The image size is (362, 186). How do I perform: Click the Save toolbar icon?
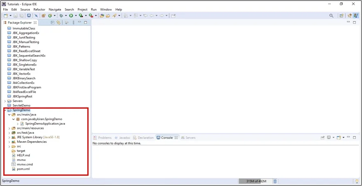click(16, 16)
